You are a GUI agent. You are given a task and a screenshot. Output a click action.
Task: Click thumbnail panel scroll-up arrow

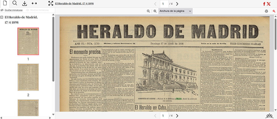tap(53, 15)
